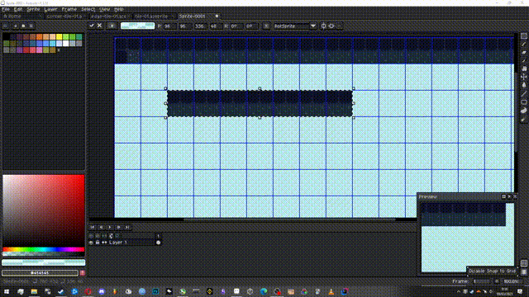Open the File menu

6,9
